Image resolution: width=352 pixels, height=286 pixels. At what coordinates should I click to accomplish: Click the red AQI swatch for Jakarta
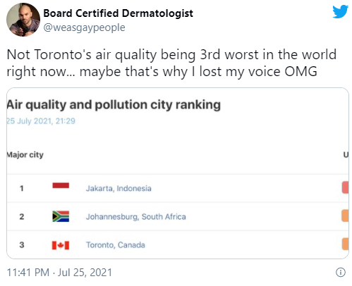[345, 187]
